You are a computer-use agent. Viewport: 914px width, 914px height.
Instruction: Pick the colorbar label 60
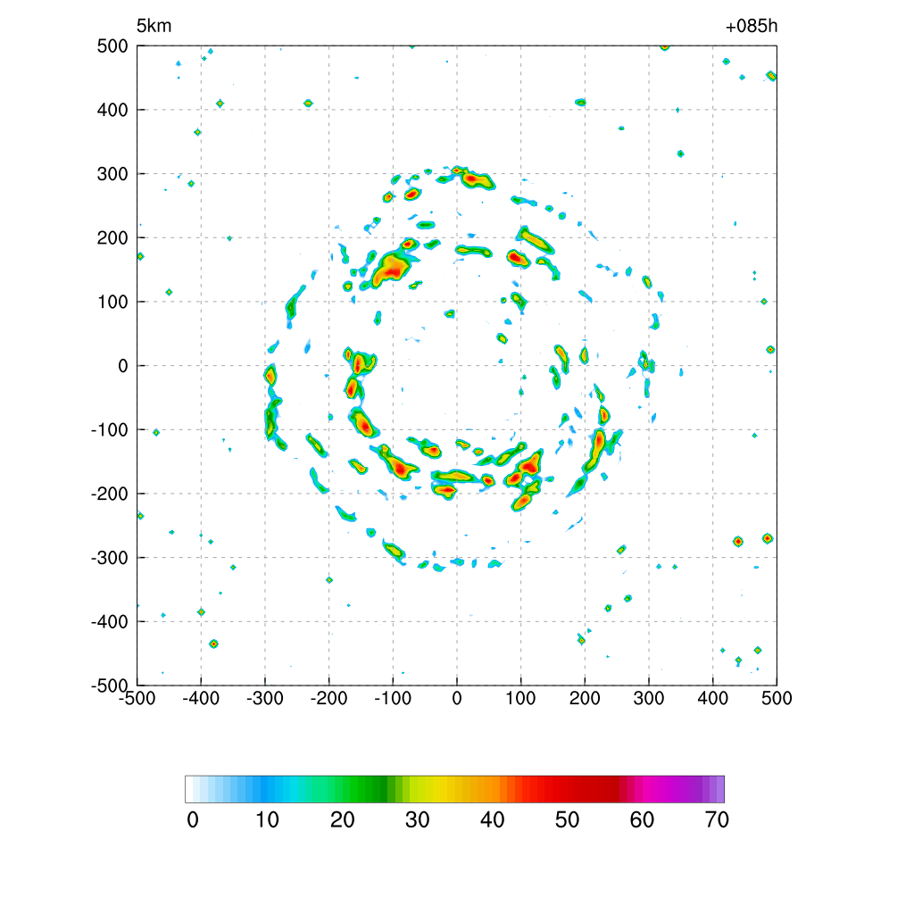[x=642, y=820]
